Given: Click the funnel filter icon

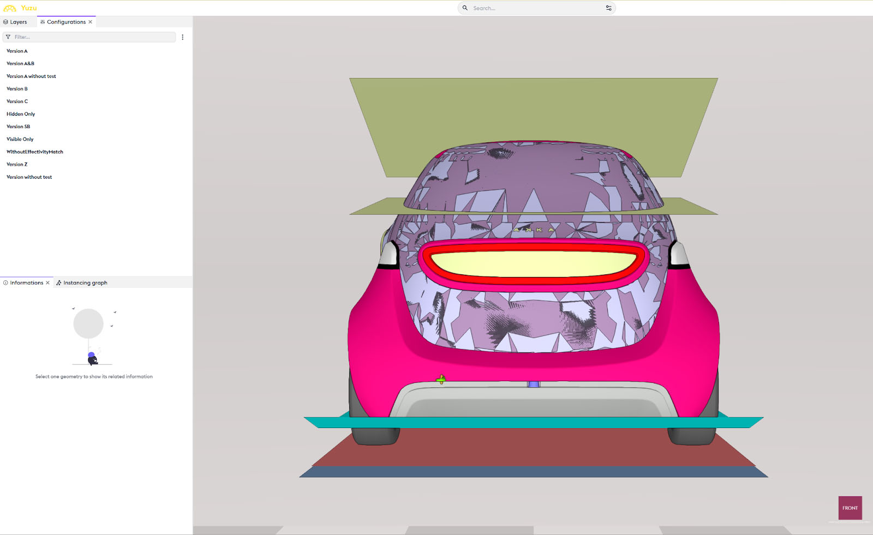Looking at the screenshot, I should pos(8,37).
